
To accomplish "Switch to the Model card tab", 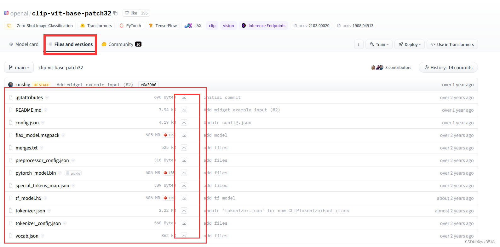I will pyautogui.click(x=24, y=44).
